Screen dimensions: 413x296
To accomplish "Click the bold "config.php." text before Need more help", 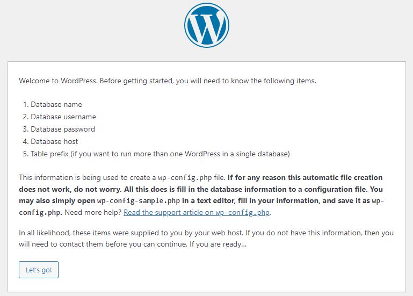I will point(40,212).
